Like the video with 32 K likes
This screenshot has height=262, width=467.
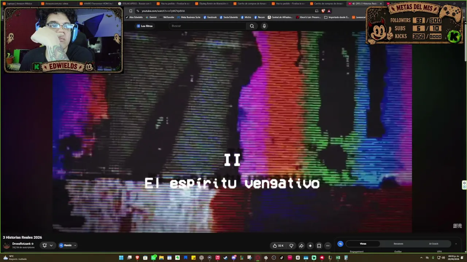tap(278, 246)
